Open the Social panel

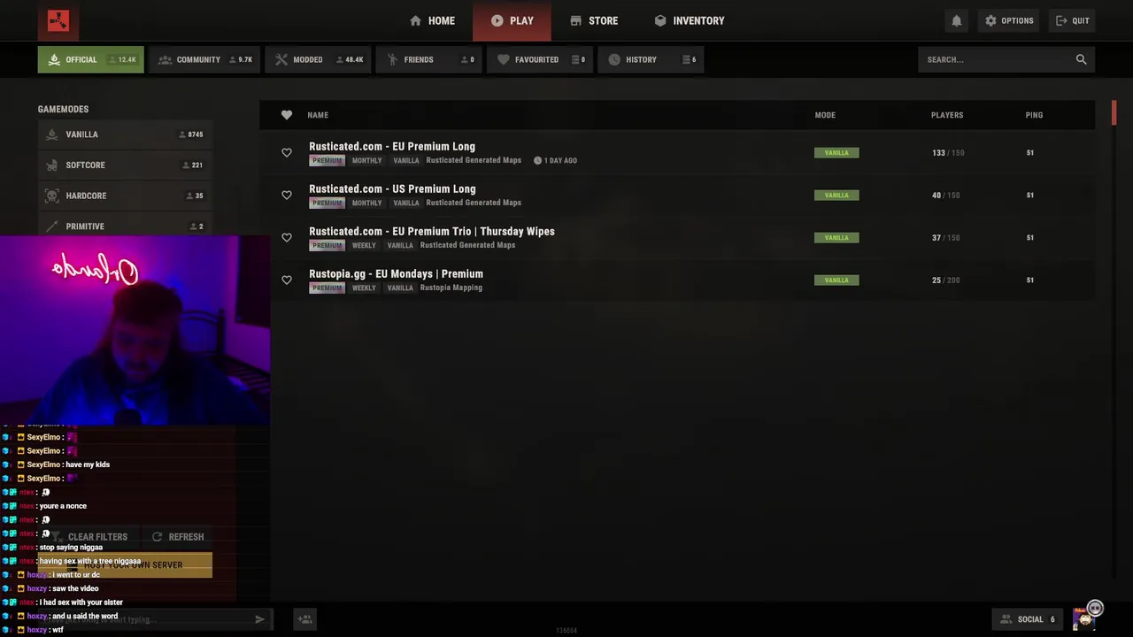pyautogui.click(x=1029, y=619)
